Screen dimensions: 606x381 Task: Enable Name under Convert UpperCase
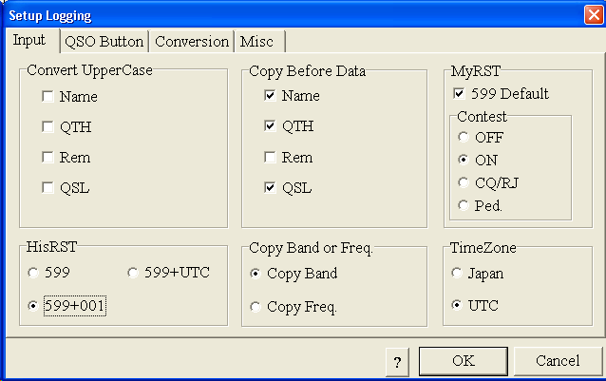point(47,96)
